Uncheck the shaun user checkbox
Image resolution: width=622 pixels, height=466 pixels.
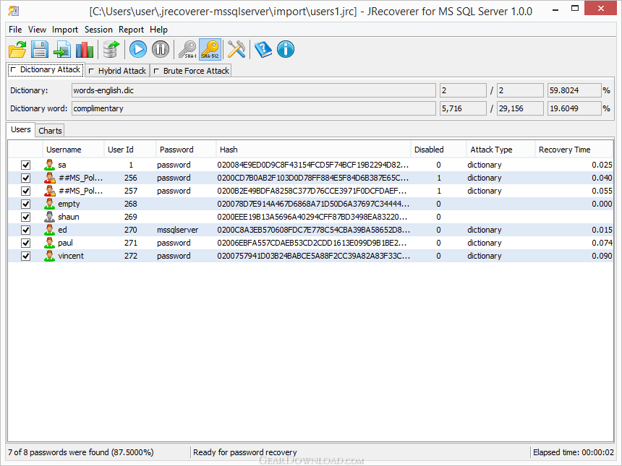click(26, 217)
